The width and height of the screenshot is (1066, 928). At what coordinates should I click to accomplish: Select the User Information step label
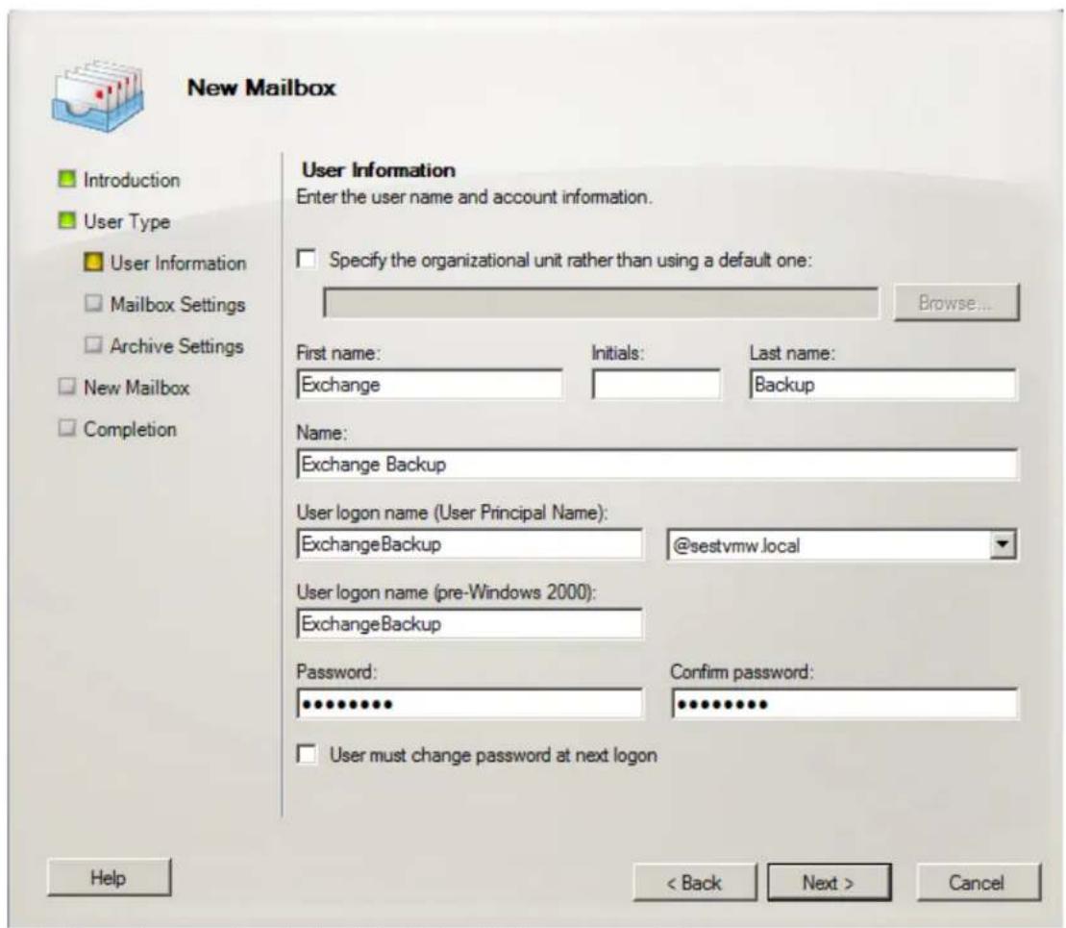pyautogui.click(x=178, y=263)
